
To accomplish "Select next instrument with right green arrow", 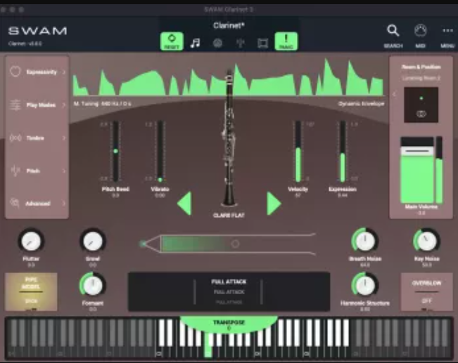I will click(274, 204).
